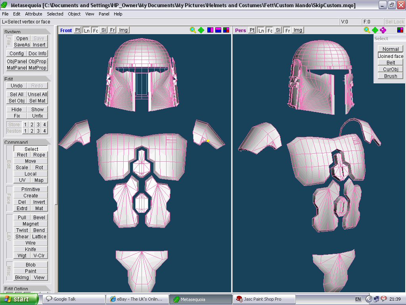Choose the Magnet command
The height and width of the screenshot is (305, 406).
31,224
